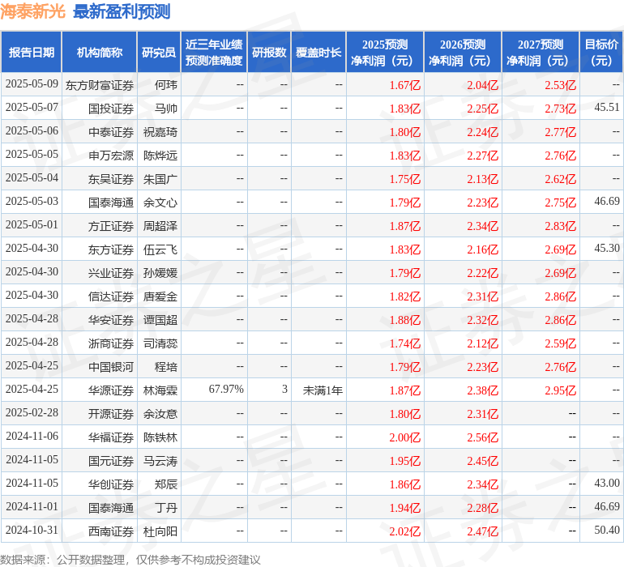Click date cell 2025-05-07
Screen dimensions: 624x567
pyautogui.click(x=32, y=107)
